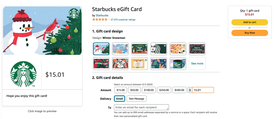
Task: Expand more designs with See more
Action: tap(197, 63)
